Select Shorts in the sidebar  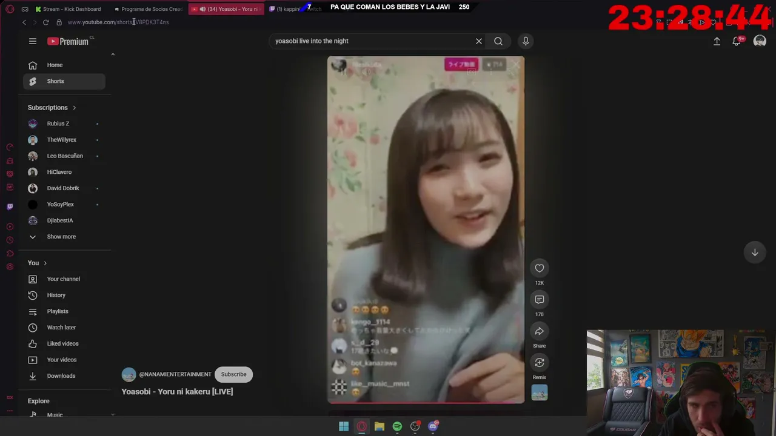pyautogui.click(x=64, y=81)
